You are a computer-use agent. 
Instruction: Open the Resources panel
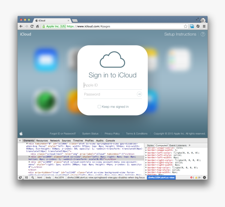coord(42,141)
